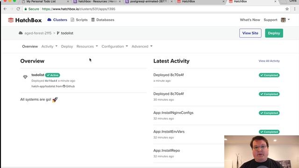Click the Active status badge
This screenshot has width=299, height=168.
[53, 75]
